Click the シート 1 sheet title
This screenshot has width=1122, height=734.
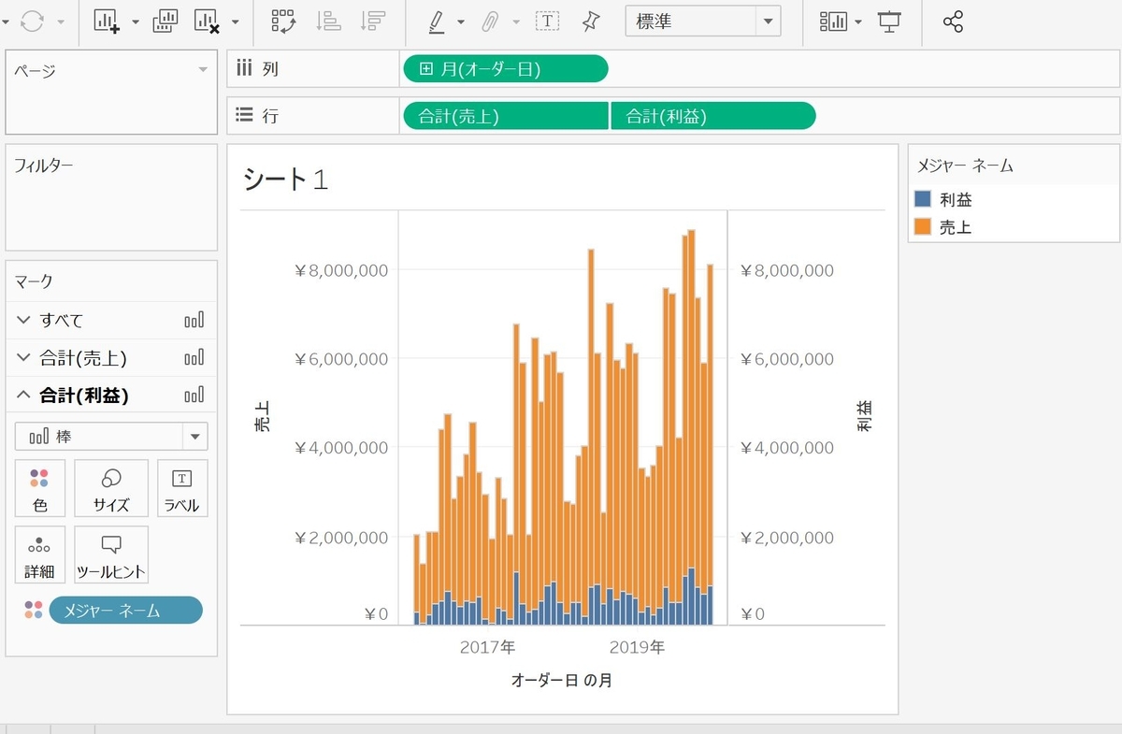(285, 179)
